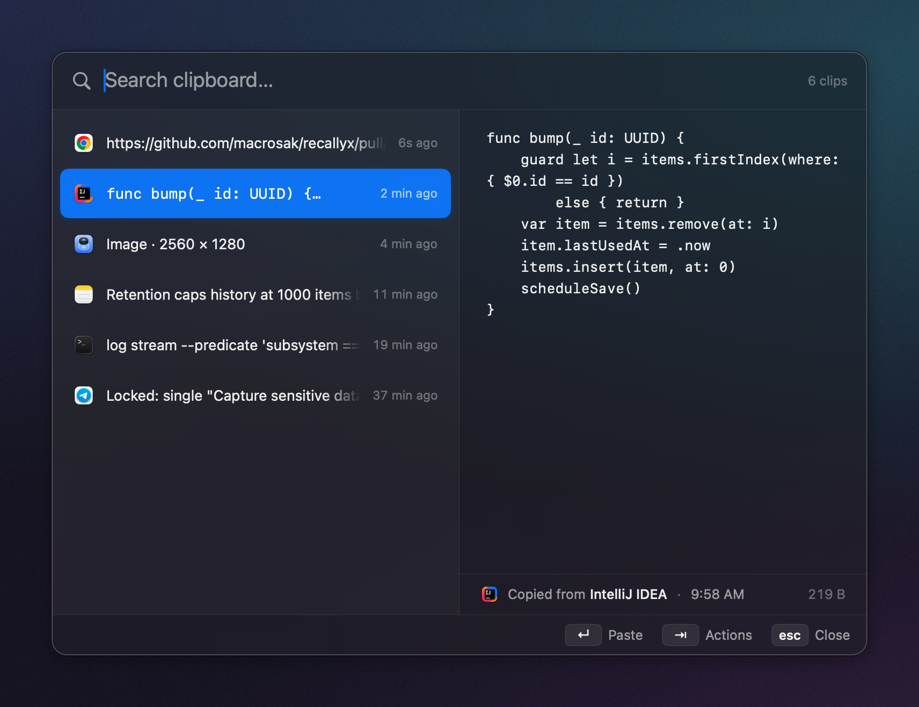
Task: Click the 2 min ago timestamp
Action: point(409,193)
